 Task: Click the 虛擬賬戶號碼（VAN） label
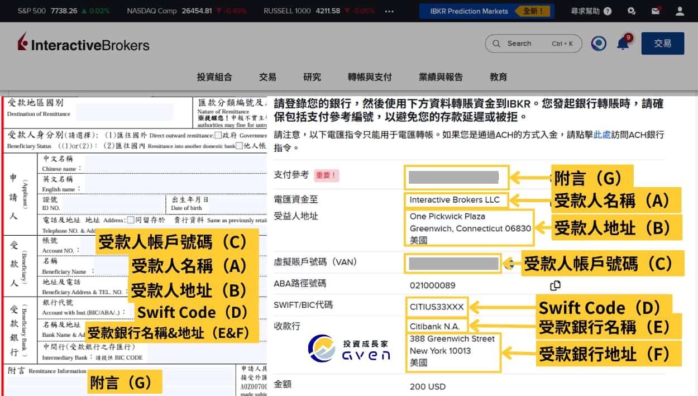point(315,262)
